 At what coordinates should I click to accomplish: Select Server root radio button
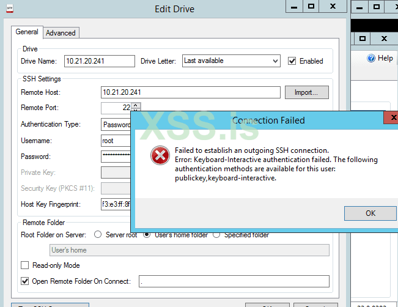pyautogui.click(x=98, y=234)
